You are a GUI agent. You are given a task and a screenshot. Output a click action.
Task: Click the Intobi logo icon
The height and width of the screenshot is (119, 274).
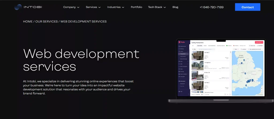[18, 7]
